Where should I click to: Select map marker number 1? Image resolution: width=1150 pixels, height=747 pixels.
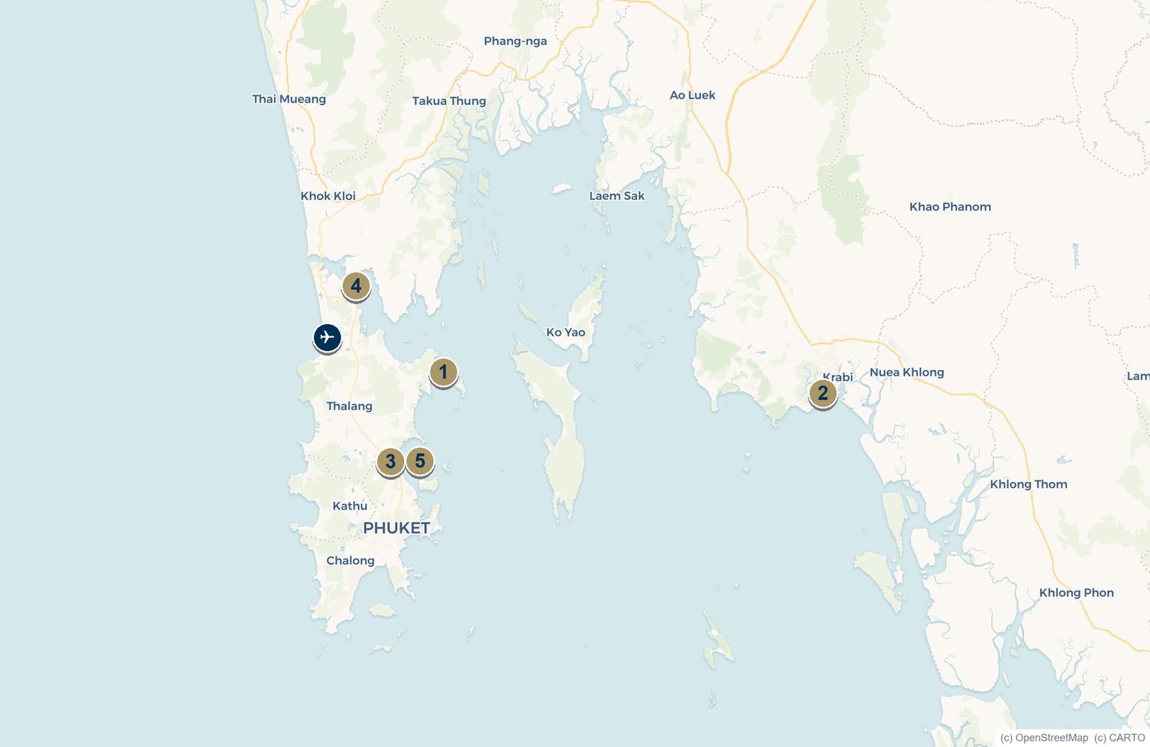point(443,372)
